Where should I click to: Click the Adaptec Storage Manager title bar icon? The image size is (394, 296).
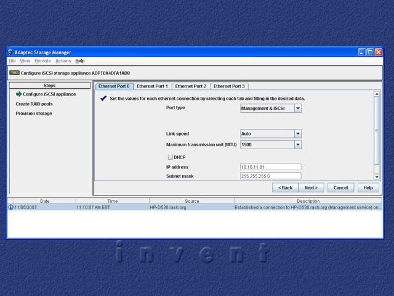click(10, 52)
